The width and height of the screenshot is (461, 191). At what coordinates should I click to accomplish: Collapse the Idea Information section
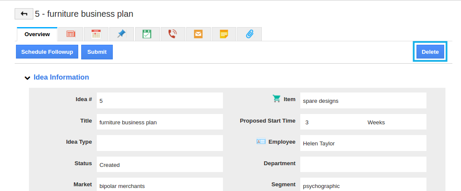(27, 77)
